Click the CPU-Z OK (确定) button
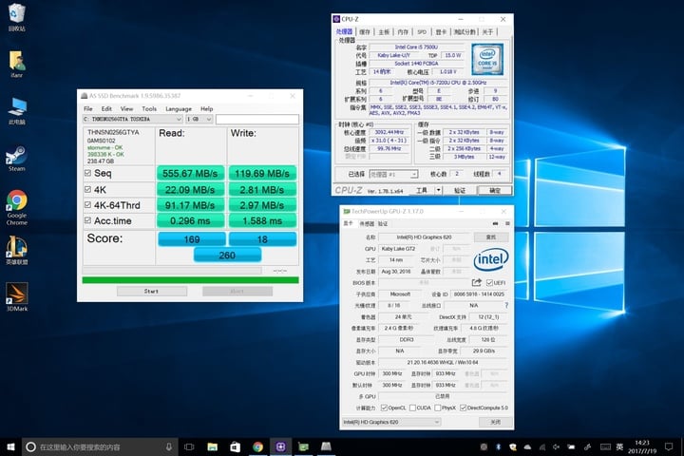684x456 pixels. point(495,190)
